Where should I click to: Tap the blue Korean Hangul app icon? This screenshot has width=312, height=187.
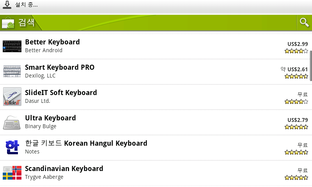tap(12, 147)
